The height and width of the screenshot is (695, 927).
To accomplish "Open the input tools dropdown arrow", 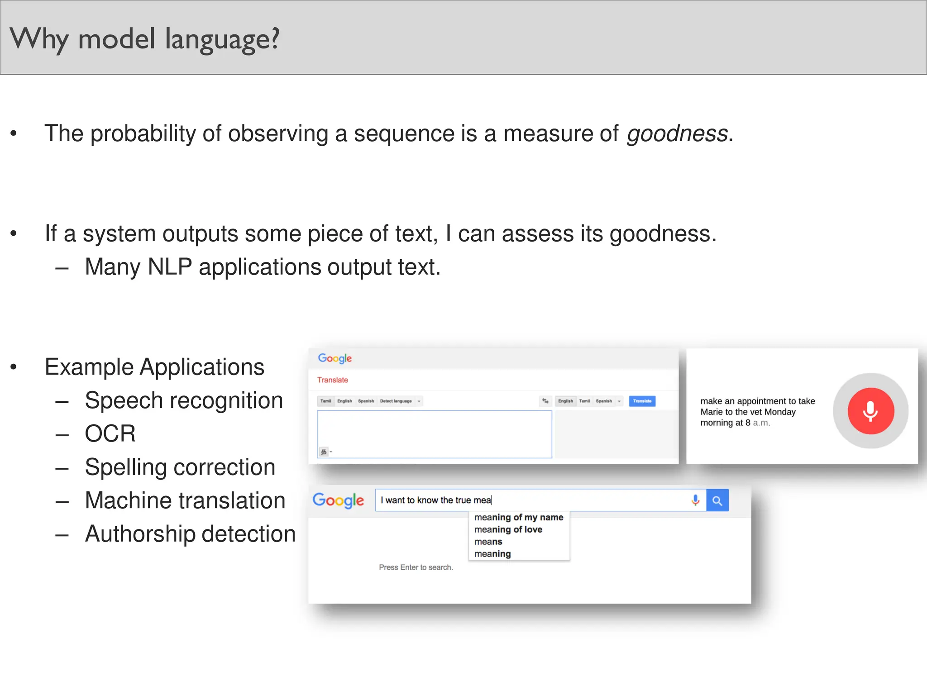I will click(x=331, y=452).
